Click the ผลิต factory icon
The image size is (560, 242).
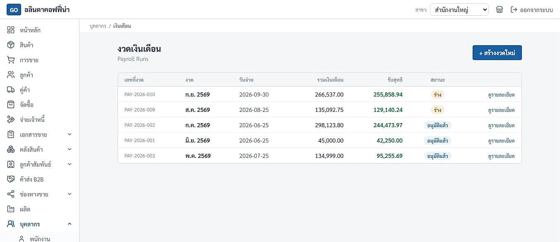[x=11, y=209]
